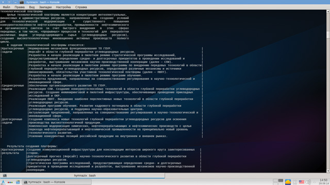Screen dimensions: 330x185
Task: Switch to the second virtual desktop in pager
Action: point(280,180)
